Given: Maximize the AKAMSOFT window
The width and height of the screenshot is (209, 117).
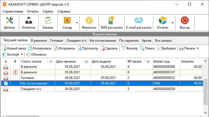Looking at the screenshot, I should tap(189, 4).
